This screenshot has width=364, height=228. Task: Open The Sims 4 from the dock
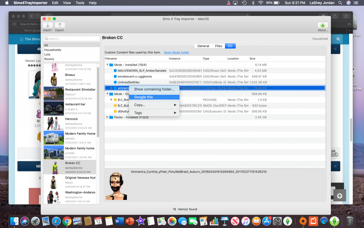[x=288, y=221]
